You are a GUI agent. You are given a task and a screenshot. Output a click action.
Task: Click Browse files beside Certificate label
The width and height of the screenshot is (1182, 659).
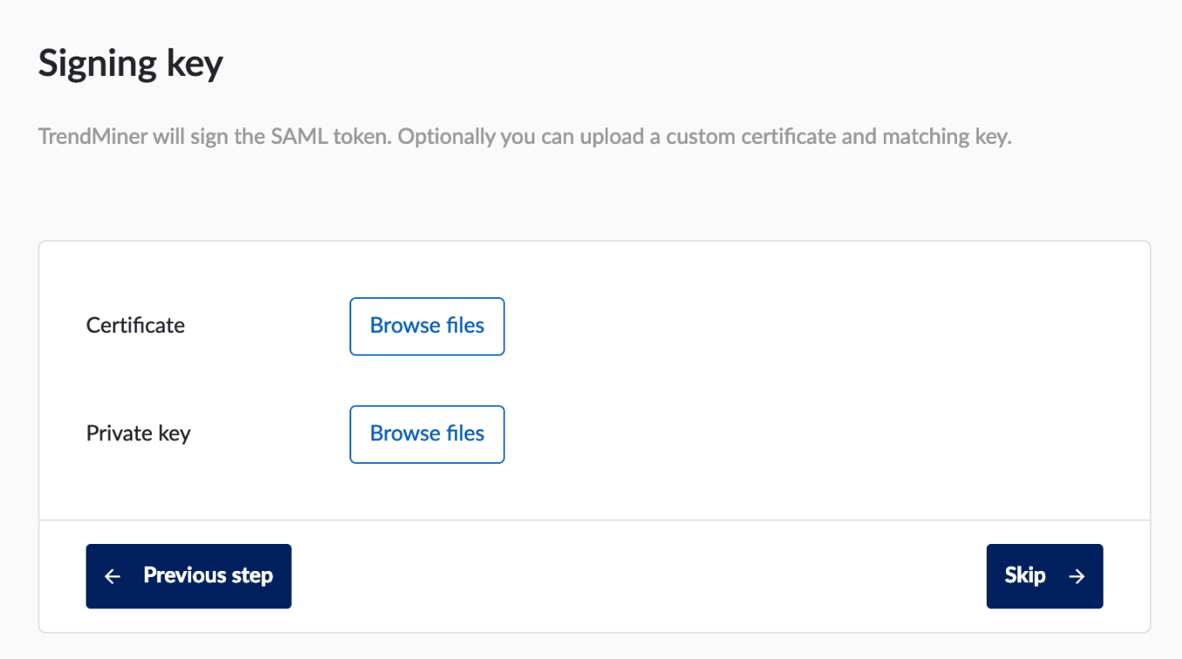point(426,326)
